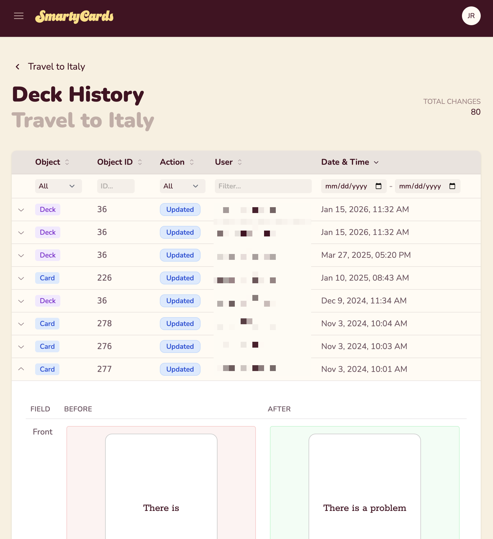Viewport: 493px width, 539px height.
Task: Sort by Object column
Action: [x=52, y=162]
